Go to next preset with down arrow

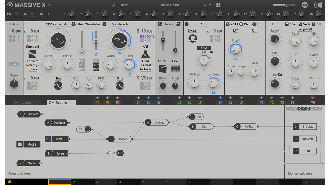click(210, 5)
